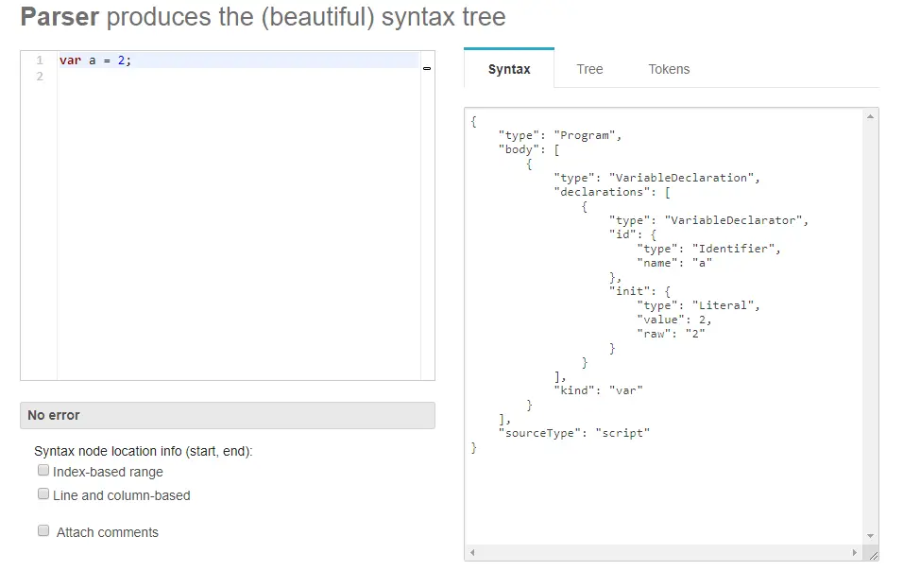This screenshot has width=903, height=571.
Task: Click the empty area of the code editor
Action: [236, 236]
